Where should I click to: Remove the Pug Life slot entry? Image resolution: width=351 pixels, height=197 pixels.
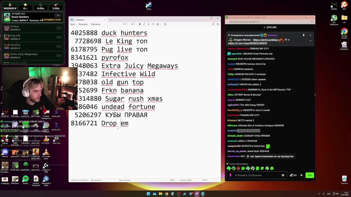click(59, 37)
